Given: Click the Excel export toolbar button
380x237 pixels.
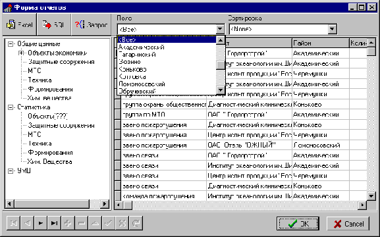Looking at the screenshot, I should [x=19, y=25].
